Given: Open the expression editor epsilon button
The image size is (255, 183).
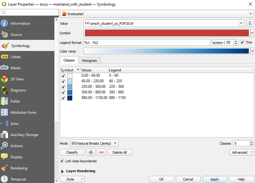Looking at the screenshot, I should click(250, 23).
